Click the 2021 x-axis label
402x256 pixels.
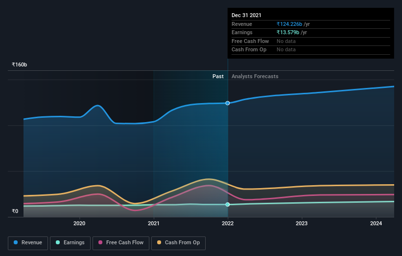(154, 223)
